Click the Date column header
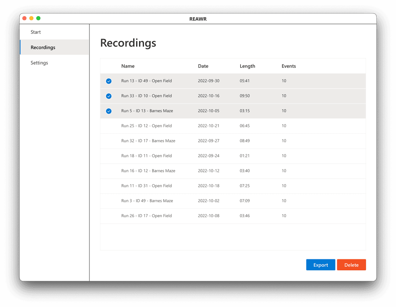The height and width of the screenshot is (307, 396). (203, 66)
